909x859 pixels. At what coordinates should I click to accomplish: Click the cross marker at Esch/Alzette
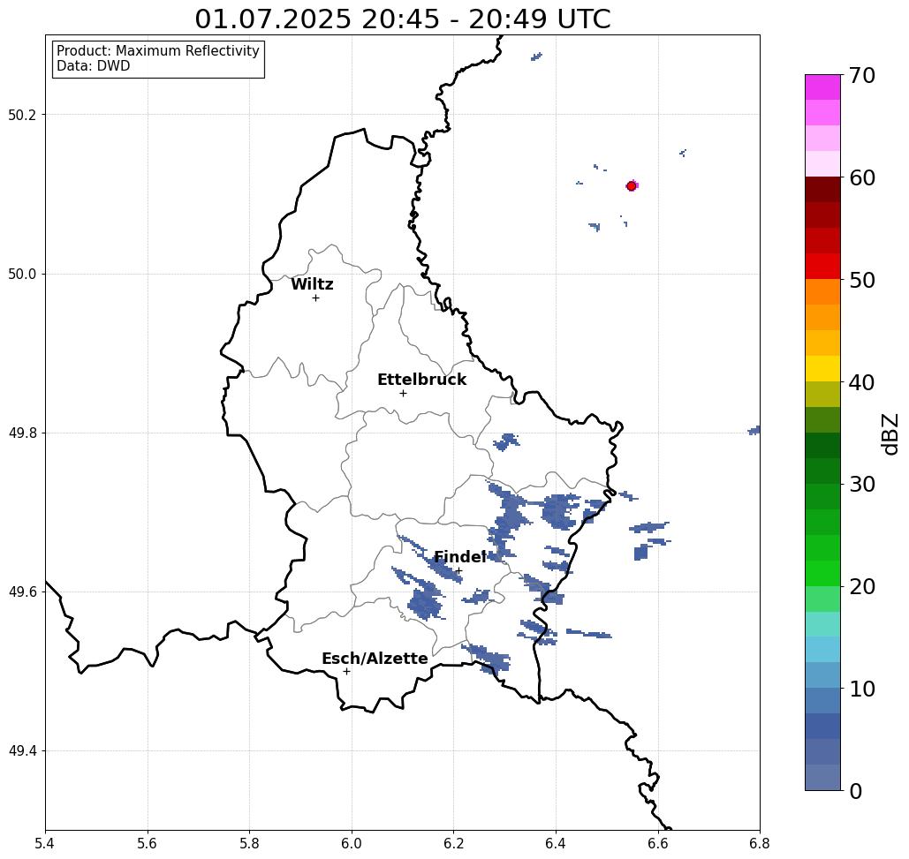tap(346, 672)
